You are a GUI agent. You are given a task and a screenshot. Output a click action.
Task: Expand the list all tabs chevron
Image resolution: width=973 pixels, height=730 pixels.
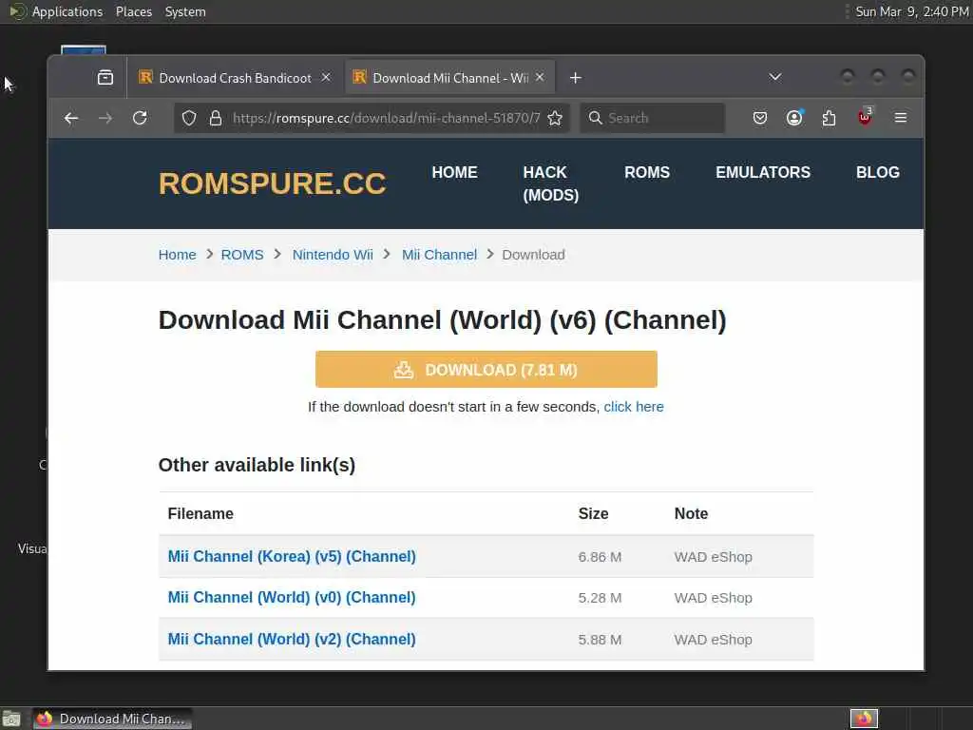pos(775,78)
